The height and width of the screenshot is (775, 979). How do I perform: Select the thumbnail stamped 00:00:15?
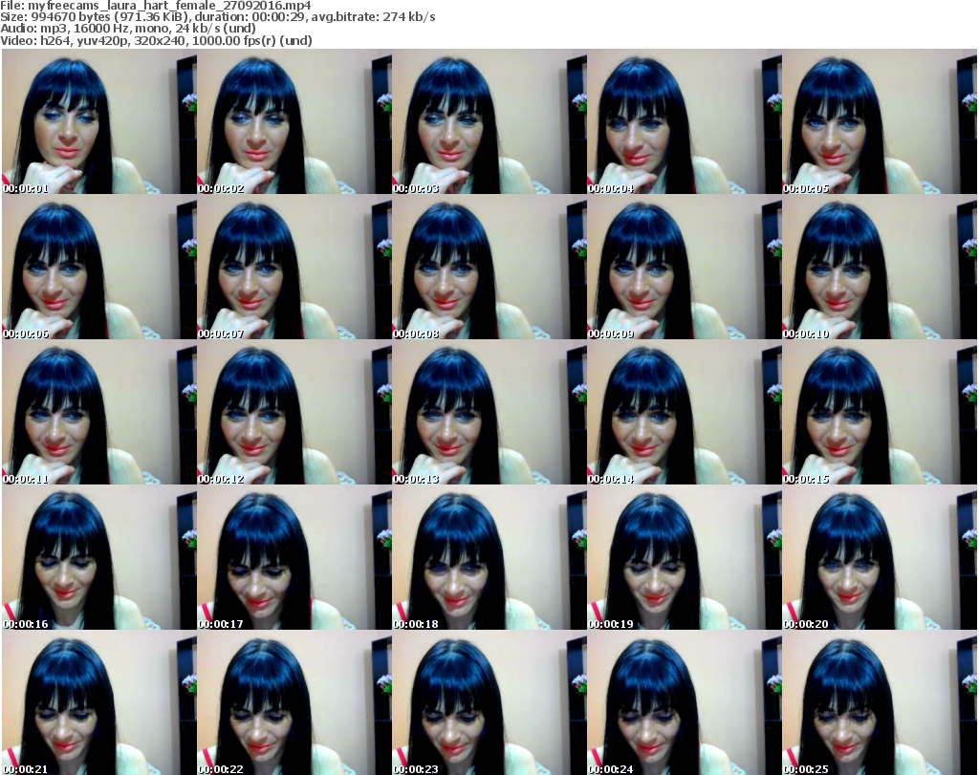coord(879,415)
